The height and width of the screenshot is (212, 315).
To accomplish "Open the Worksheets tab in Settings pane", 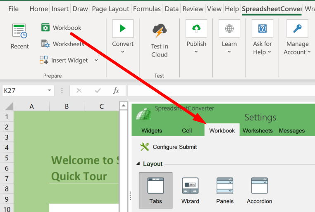I will pos(258,130).
